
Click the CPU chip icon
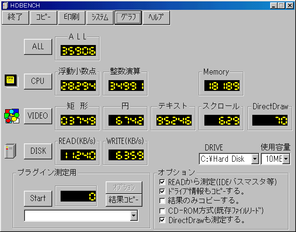click(x=12, y=81)
